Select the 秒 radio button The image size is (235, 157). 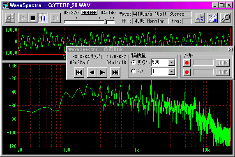click(x=134, y=71)
